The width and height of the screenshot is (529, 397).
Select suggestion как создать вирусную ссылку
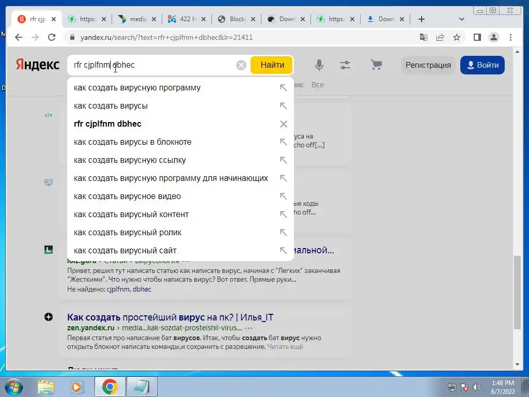[180, 160]
